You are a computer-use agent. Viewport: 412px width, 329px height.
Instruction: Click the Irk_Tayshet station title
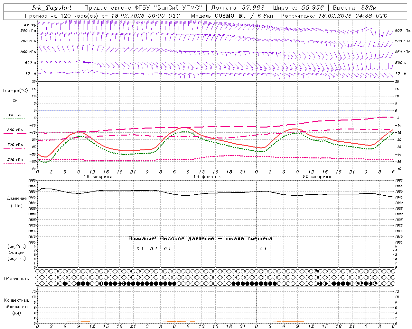point(52,8)
